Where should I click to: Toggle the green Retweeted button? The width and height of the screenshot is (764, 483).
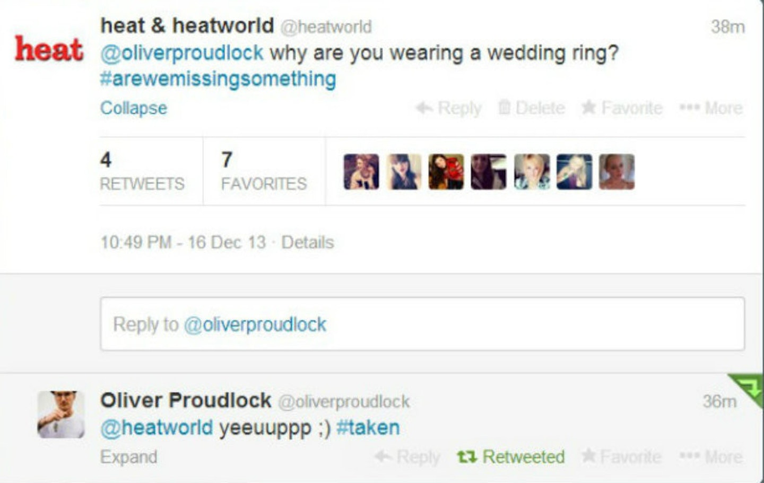[x=511, y=456]
